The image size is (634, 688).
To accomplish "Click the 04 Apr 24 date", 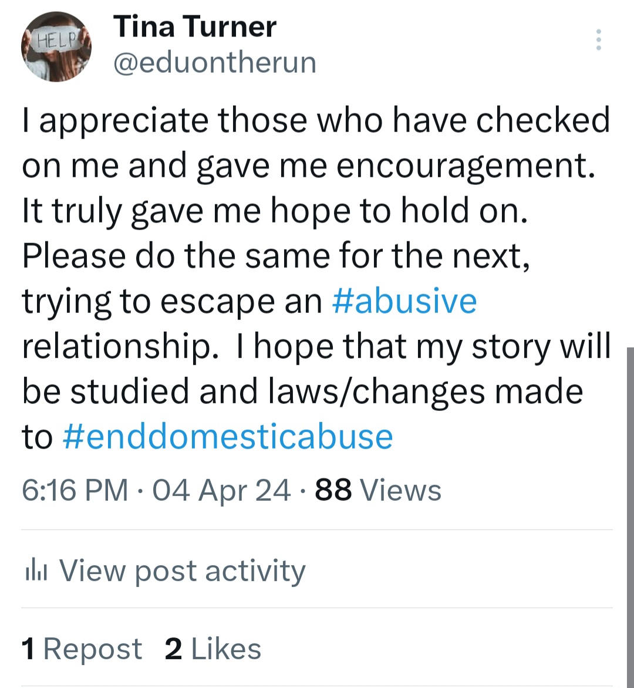I will [221, 490].
